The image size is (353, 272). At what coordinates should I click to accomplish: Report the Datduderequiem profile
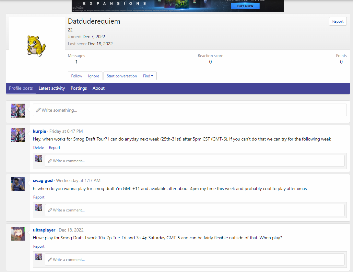point(338,21)
